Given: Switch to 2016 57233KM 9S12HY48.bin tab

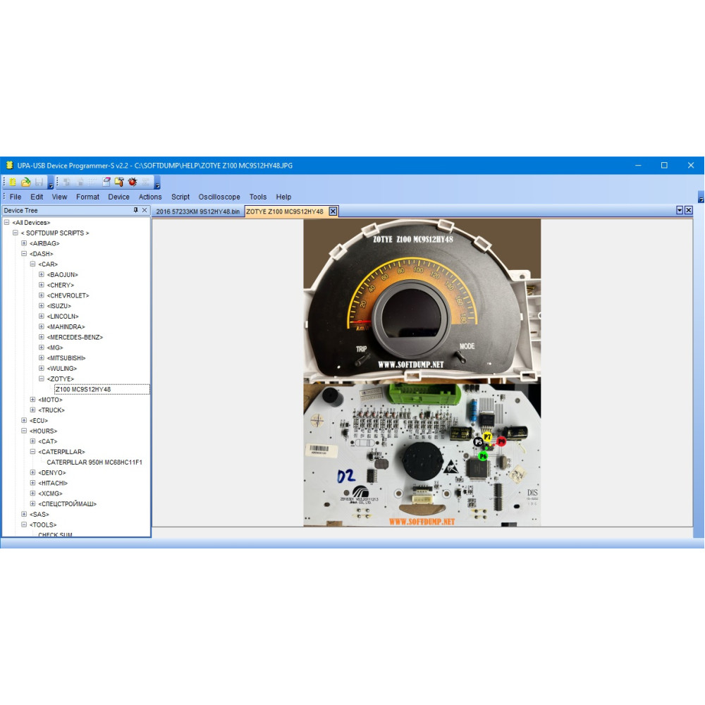Looking at the screenshot, I should pos(198,211).
